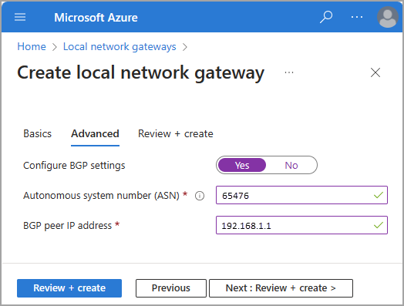Open the hamburger portal menu

(x=20, y=17)
